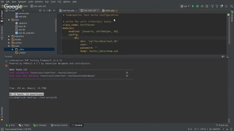
Task: Toggle the Terminal tool window button
Action: tap(77, 125)
